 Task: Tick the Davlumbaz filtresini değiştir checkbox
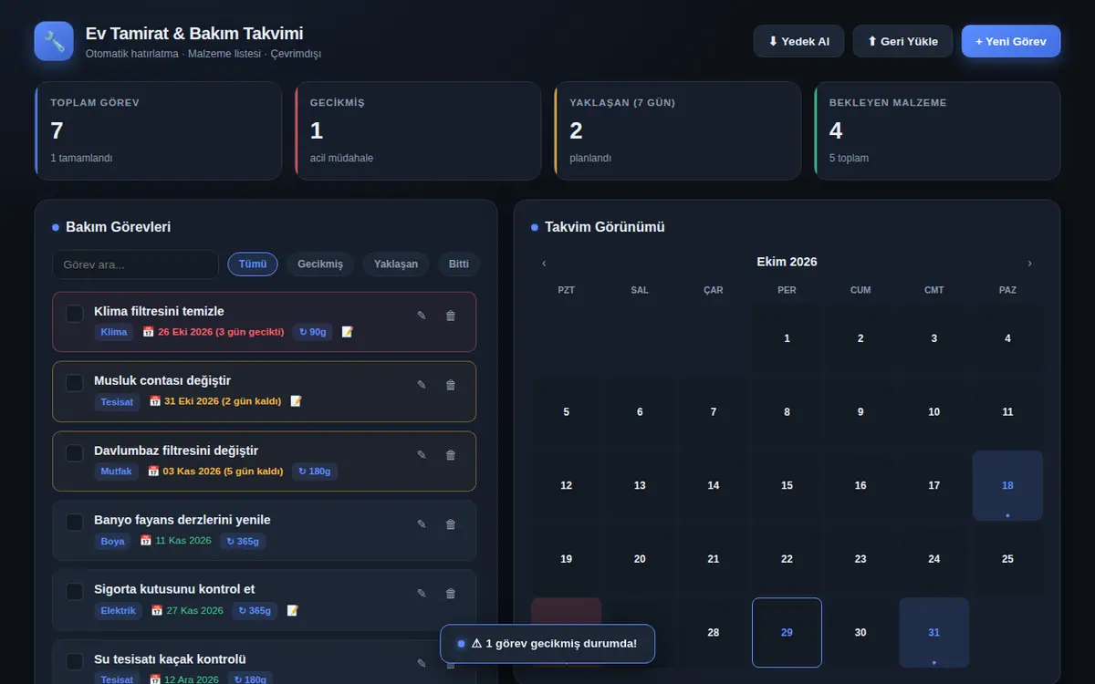[75, 453]
